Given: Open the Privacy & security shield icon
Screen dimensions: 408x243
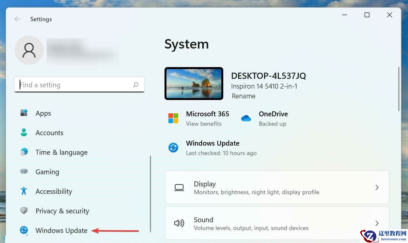Looking at the screenshot, I should pos(24,211).
